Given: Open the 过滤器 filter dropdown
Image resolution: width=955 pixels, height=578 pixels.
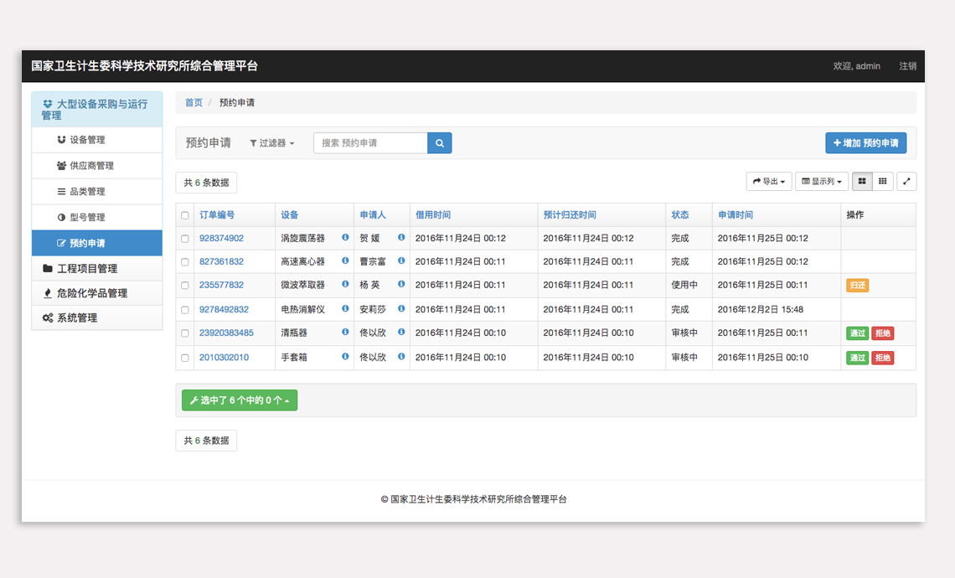Looking at the screenshot, I should [272, 143].
